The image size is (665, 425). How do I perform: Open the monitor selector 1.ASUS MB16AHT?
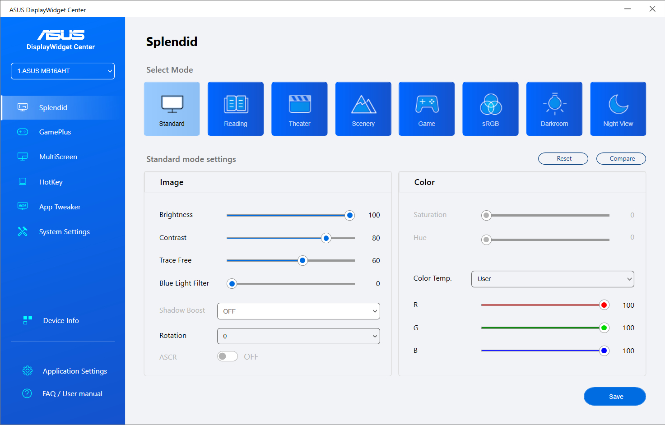tap(63, 71)
